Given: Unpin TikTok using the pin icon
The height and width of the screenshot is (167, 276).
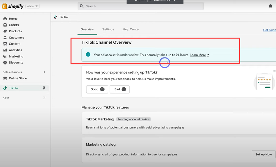Looking at the screenshot, I should coord(44,88).
